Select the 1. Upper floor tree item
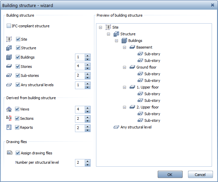The image size is (218, 182). (147, 87)
